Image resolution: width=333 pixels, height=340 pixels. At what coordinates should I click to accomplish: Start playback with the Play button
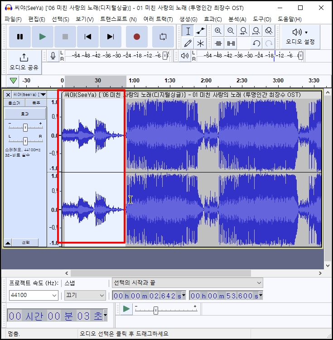pyautogui.click(x=43, y=37)
